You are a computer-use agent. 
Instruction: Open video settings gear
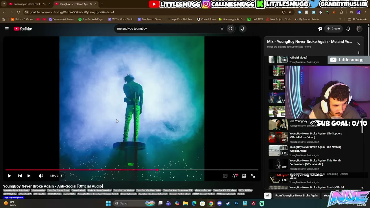tap(235, 176)
